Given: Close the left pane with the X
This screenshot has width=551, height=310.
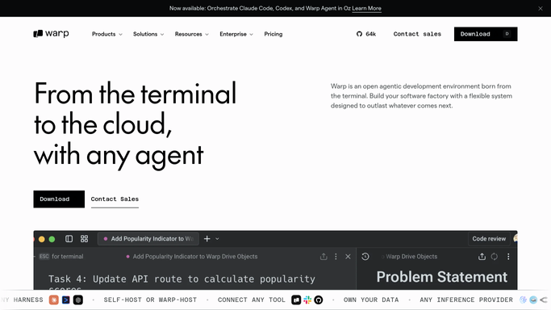Looking at the screenshot, I should pos(348,257).
